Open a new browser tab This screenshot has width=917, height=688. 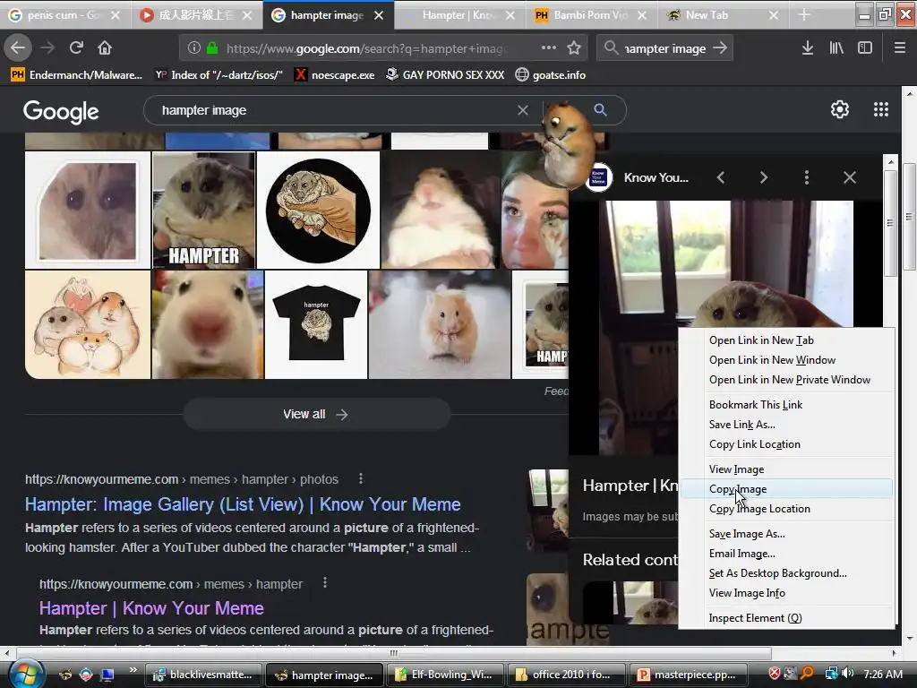804,14
